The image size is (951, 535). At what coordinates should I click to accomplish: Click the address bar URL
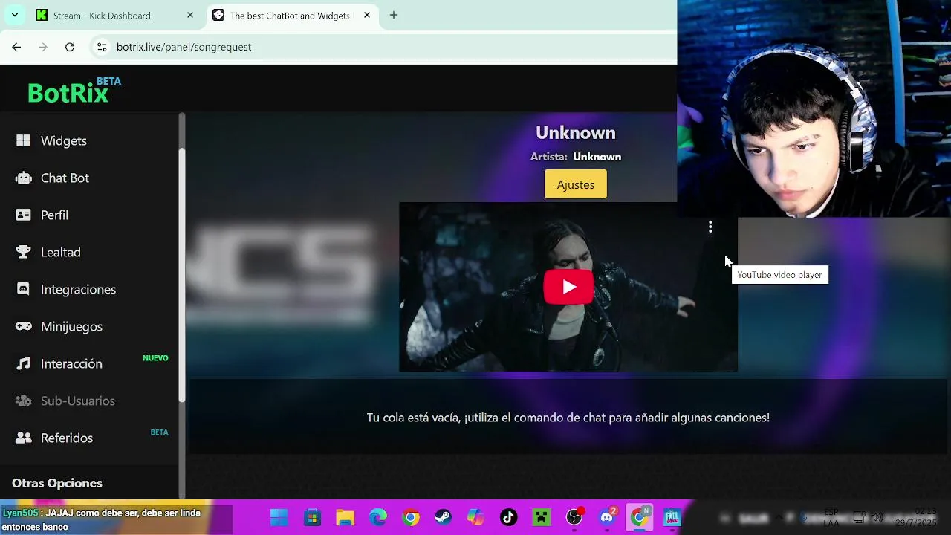coord(184,47)
